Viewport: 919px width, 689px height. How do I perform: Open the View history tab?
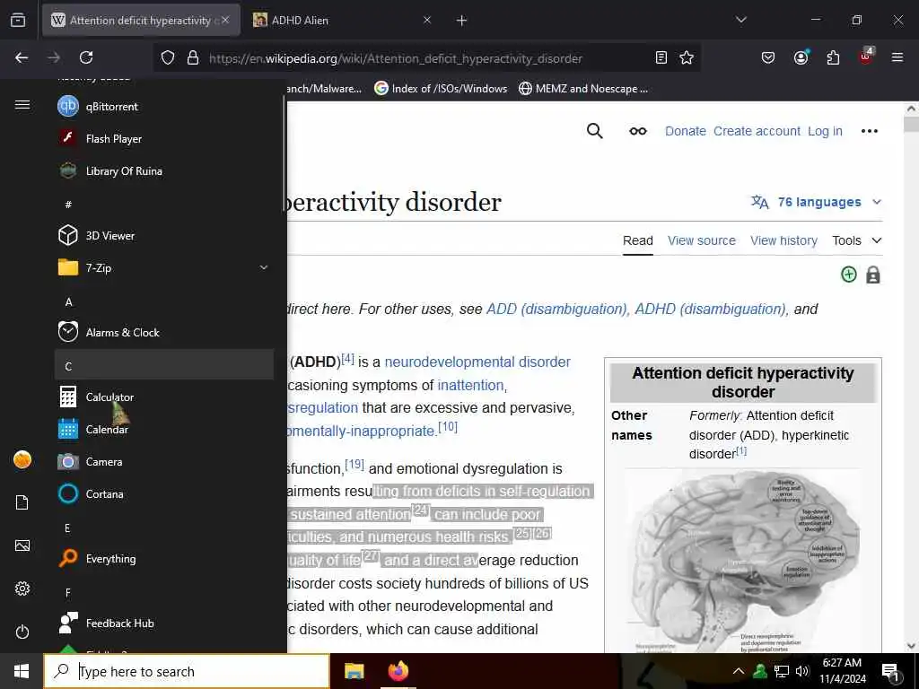tap(783, 240)
